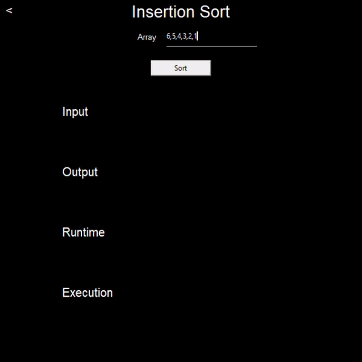The image size is (362, 362).
Task: Focus the Array input field
Action: (x=212, y=39)
